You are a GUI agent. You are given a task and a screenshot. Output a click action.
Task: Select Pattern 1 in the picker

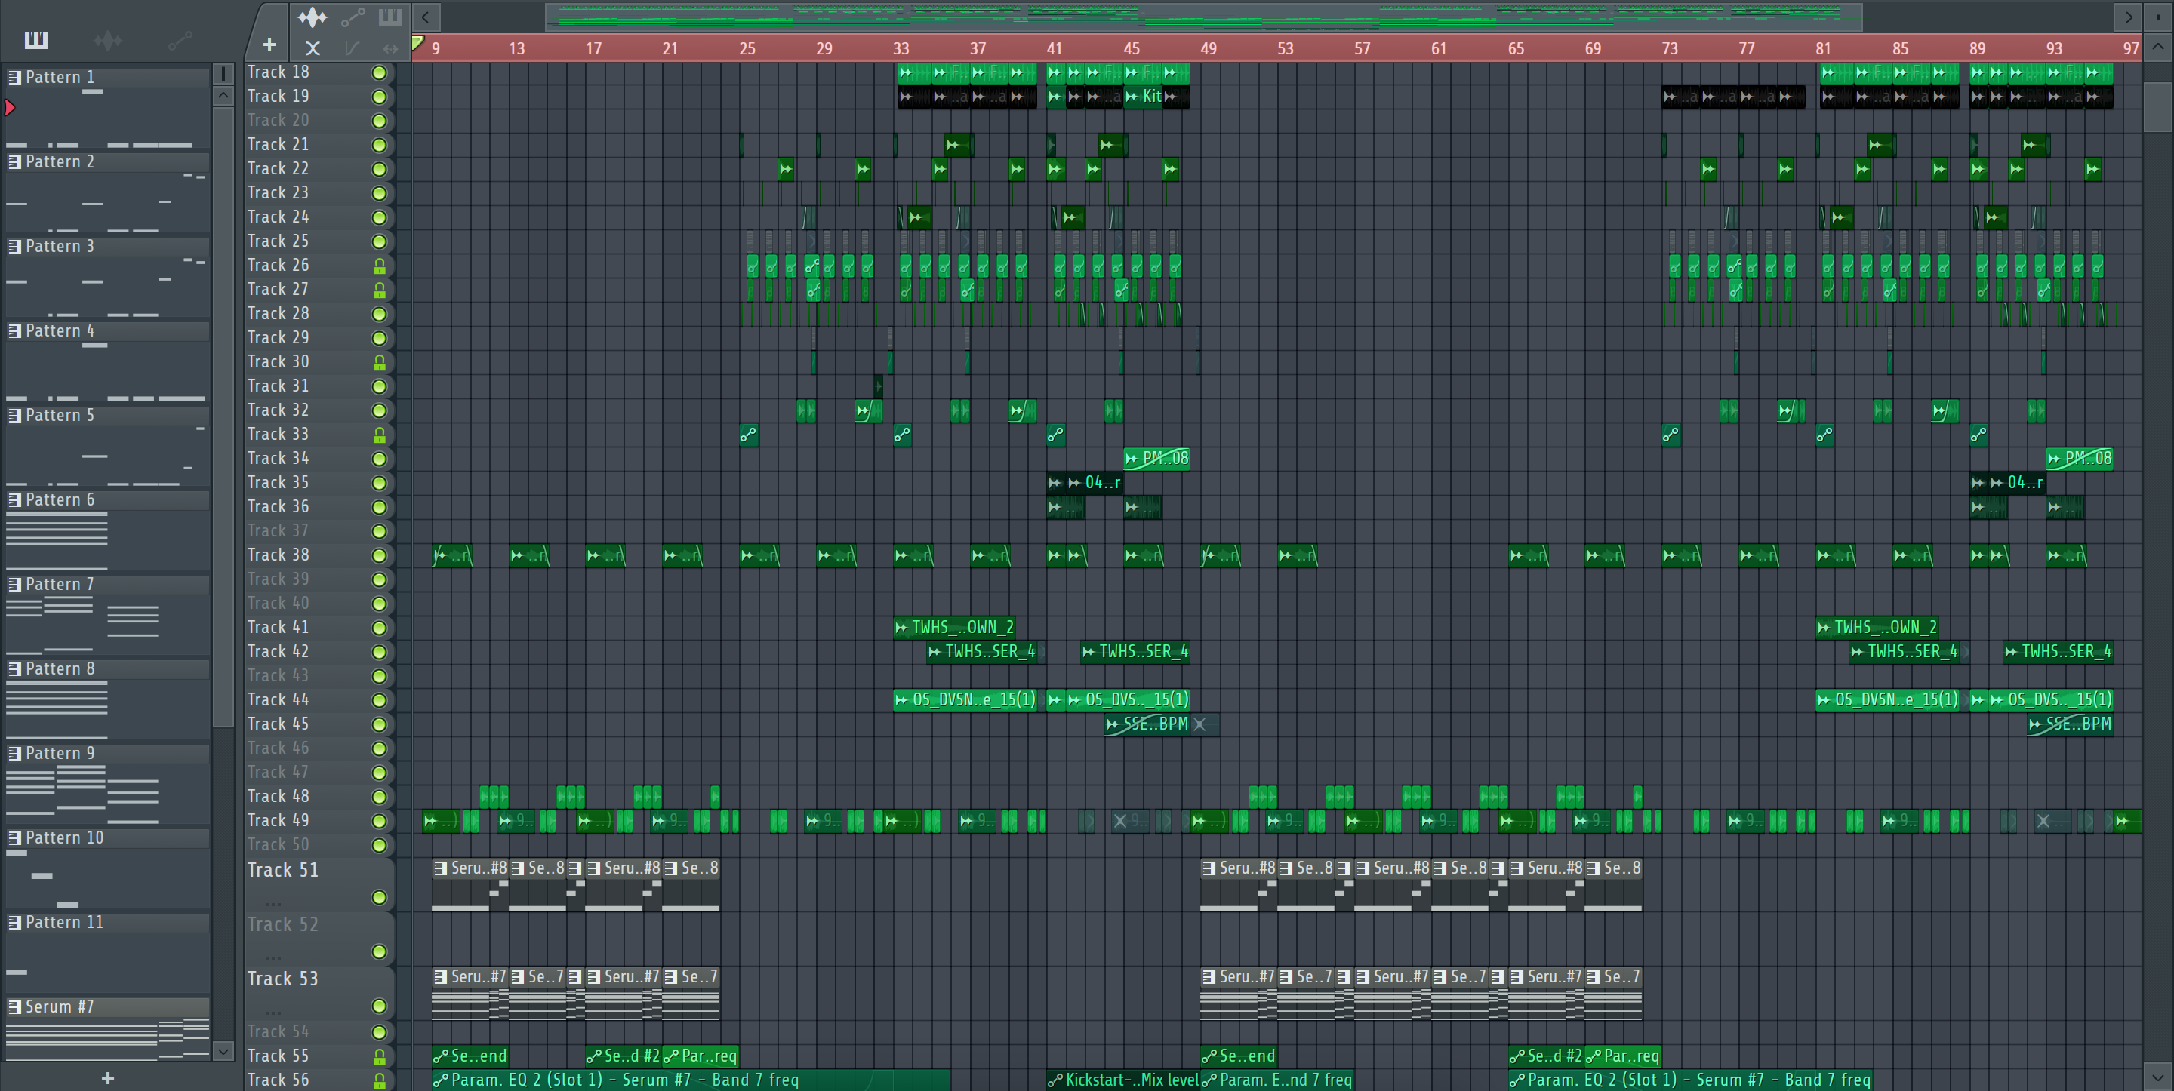[108, 77]
